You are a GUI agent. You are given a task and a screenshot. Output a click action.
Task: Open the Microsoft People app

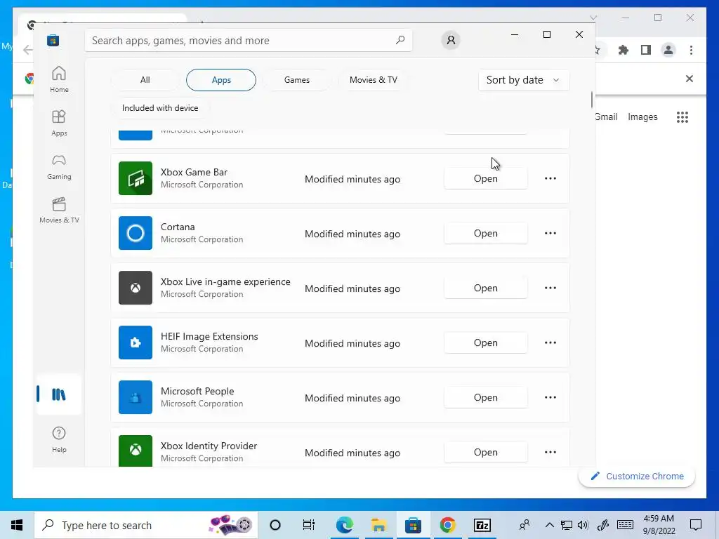tap(486, 397)
